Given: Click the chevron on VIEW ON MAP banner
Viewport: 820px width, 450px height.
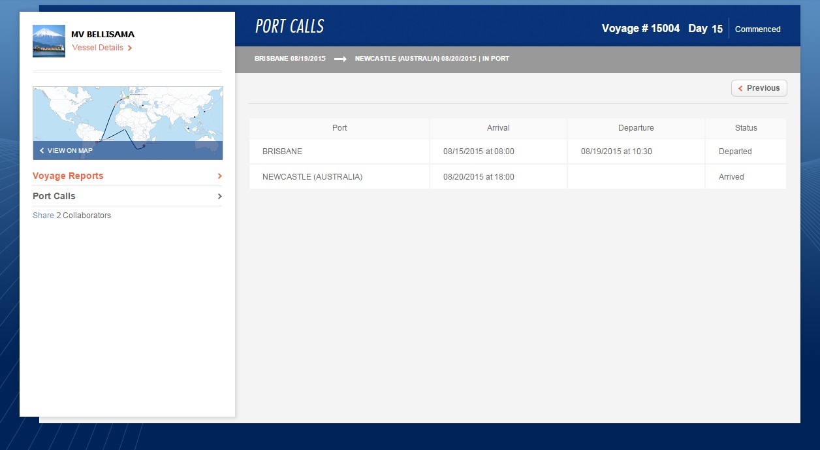Looking at the screenshot, I should click(x=41, y=150).
